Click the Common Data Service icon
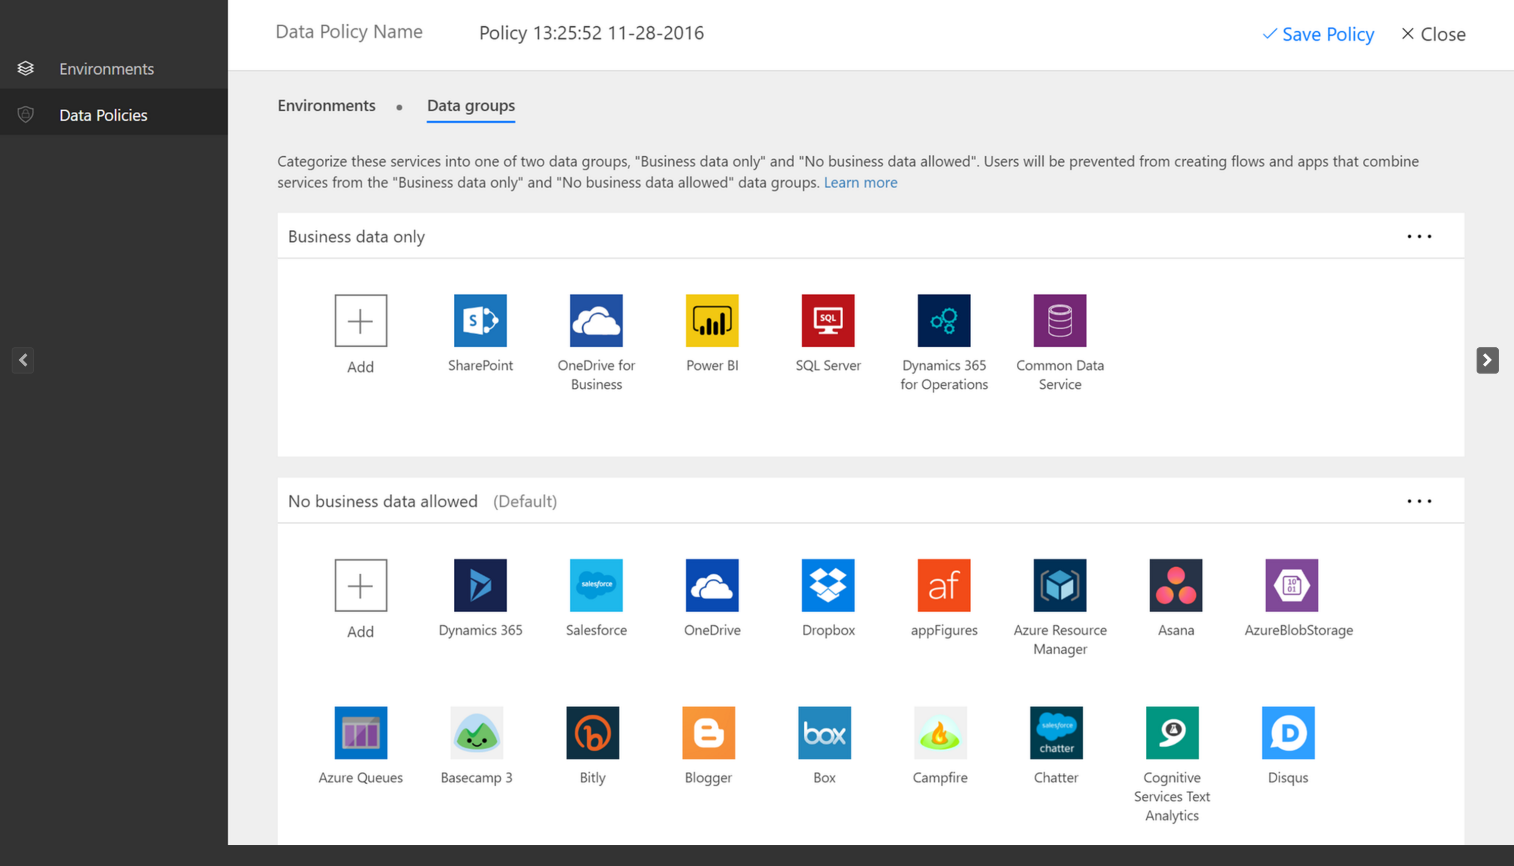Screen dimensions: 1514x866 1059,320
